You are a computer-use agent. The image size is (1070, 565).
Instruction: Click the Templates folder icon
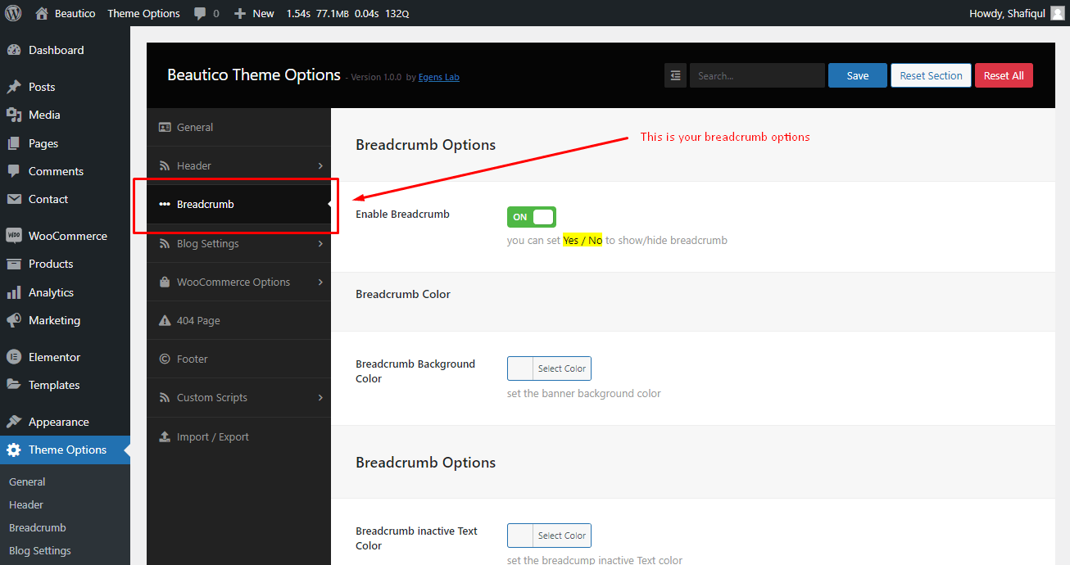[x=13, y=385]
